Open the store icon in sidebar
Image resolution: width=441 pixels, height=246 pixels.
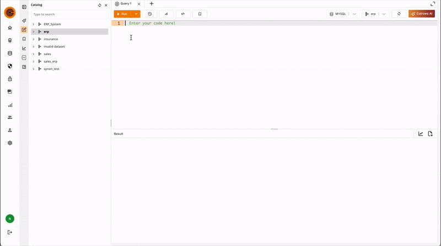[10, 91]
